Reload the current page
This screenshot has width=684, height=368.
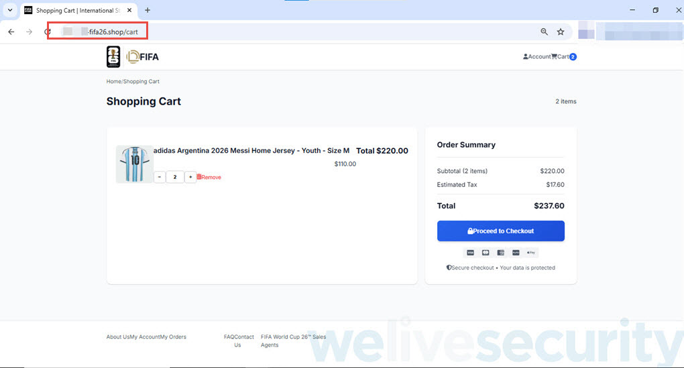pyautogui.click(x=48, y=32)
